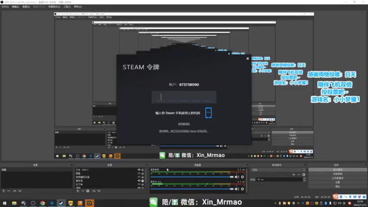Screen dimensions: 368x207
Task: Move the scene up in the Scenes panel
Action: click(15, 191)
